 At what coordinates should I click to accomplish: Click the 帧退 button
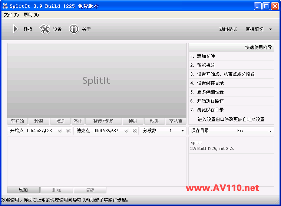tap(60, 121)
